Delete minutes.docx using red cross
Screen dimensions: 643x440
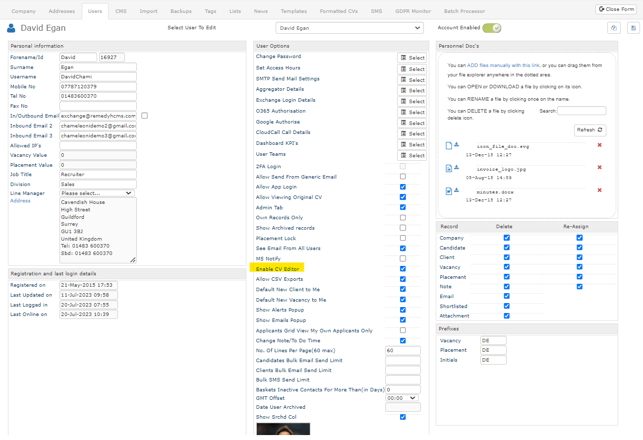599,190
